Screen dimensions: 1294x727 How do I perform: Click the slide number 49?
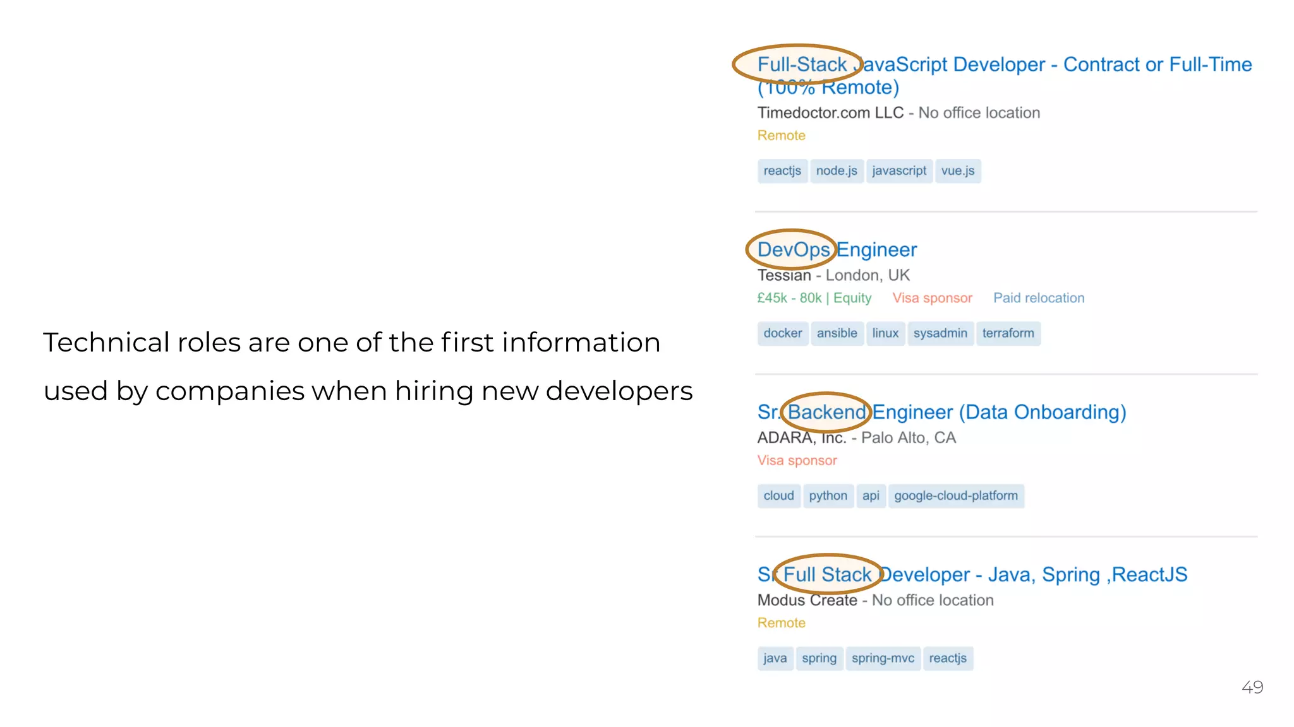pos(1252,687)
